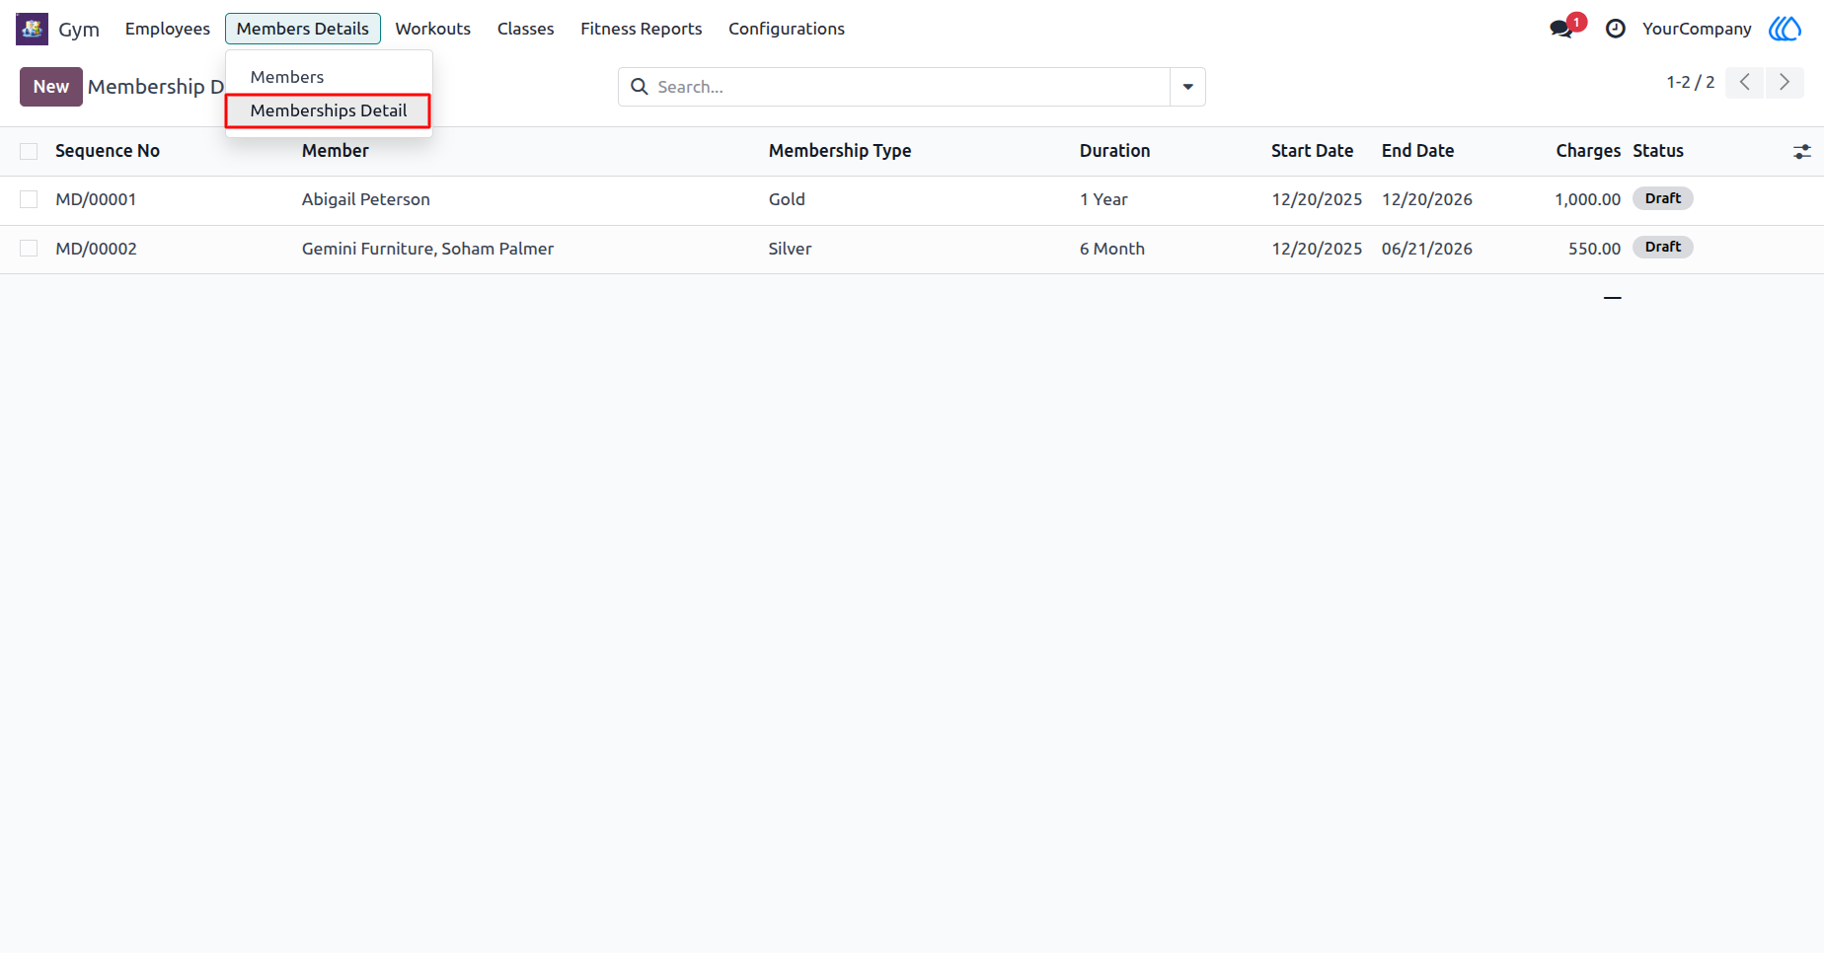Image resolution: width=1824 pixels, height=953 pixels.
Task: Click the Silver membership type cell
Action: [791, 249]
